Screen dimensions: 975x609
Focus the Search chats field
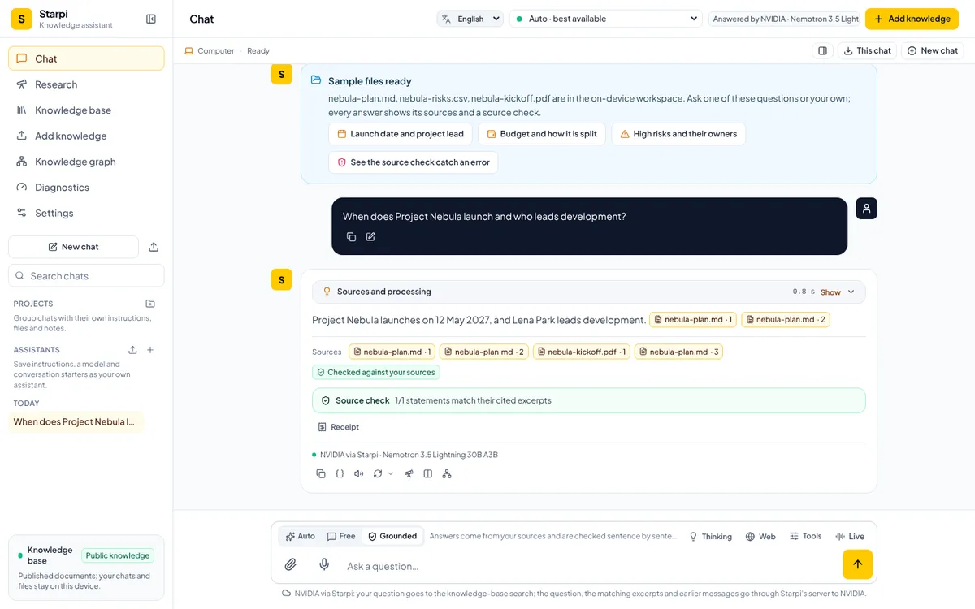[x=86, y=276]
